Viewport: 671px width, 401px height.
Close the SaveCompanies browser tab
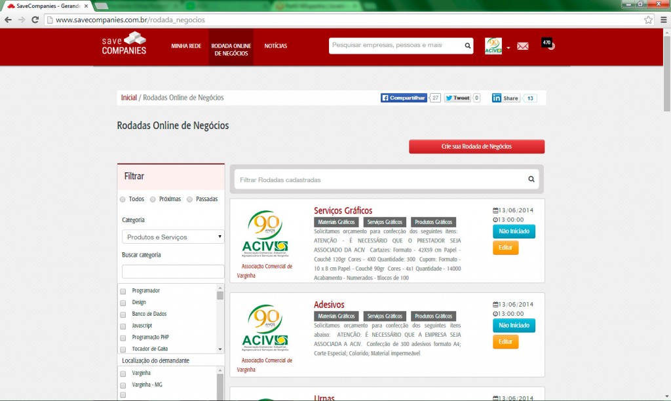[86, 6]
